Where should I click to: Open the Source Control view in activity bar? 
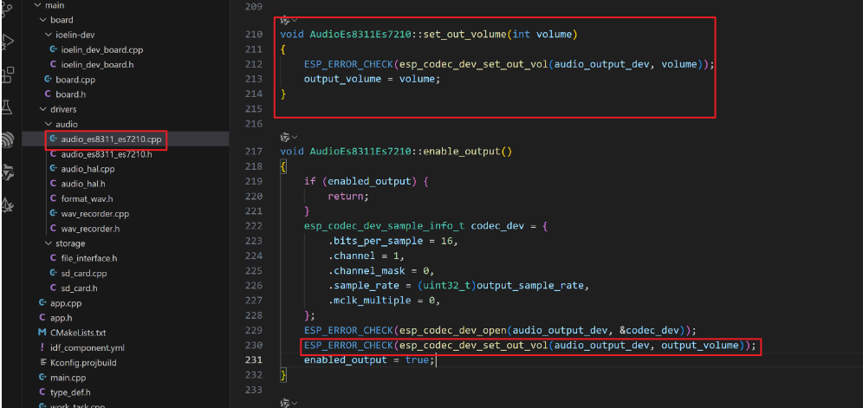[x=7, y=8]
